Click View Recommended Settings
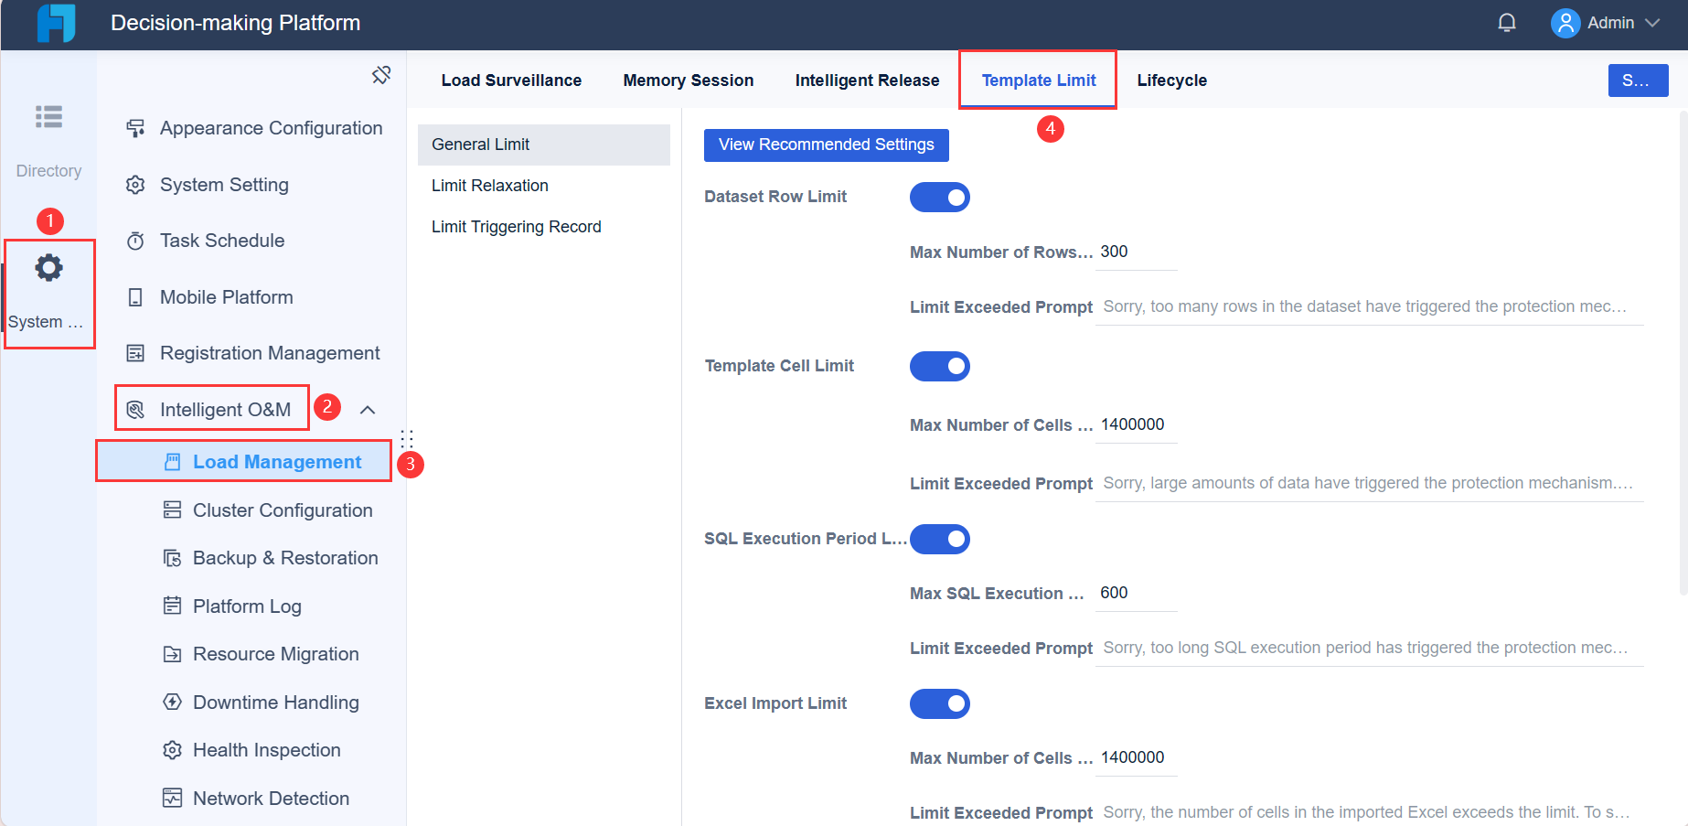 click(826, 145)
